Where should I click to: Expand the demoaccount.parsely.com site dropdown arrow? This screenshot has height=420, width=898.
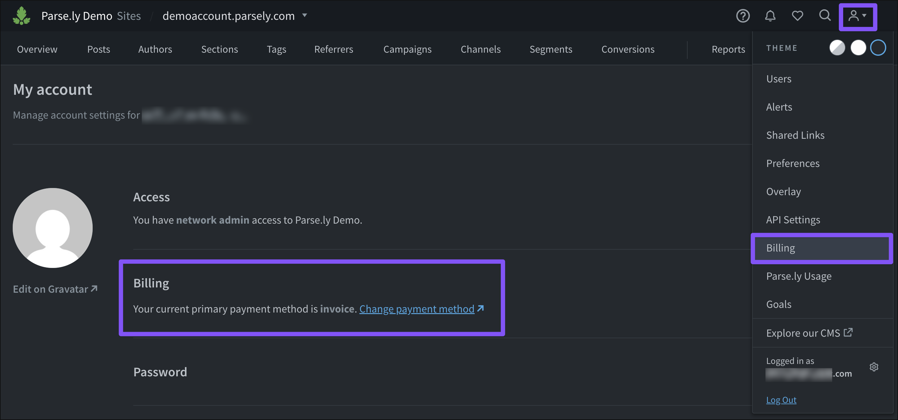point(305,15)
